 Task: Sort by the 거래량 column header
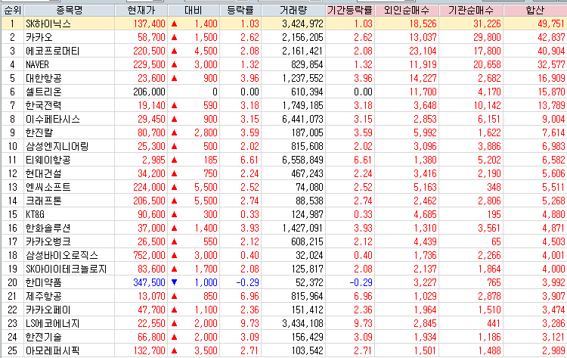[x=293, y=10]
